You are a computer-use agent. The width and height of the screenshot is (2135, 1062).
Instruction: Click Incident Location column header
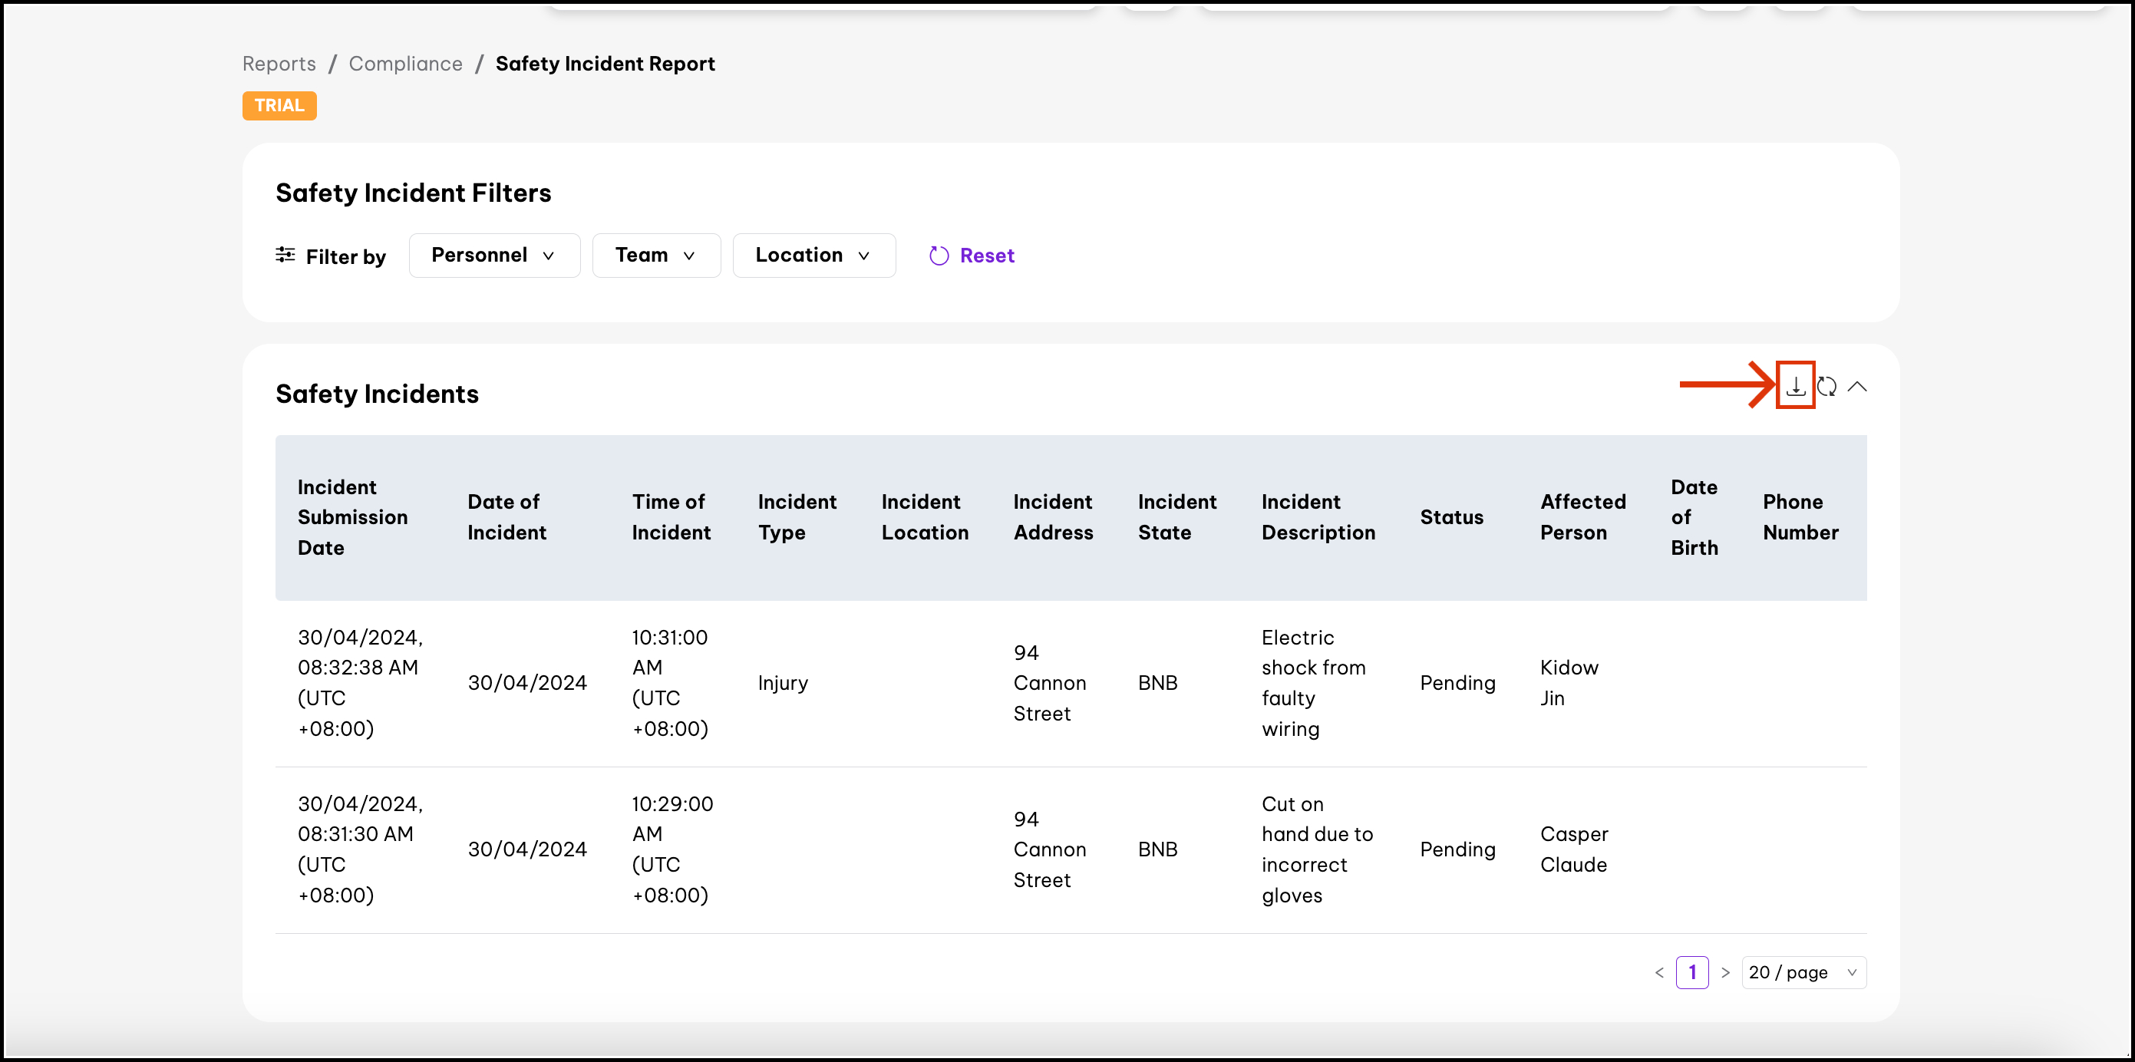[x=925, y=517]
